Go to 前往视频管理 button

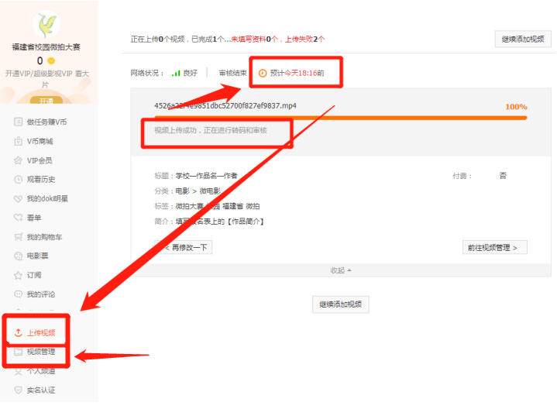click(494, 248)
